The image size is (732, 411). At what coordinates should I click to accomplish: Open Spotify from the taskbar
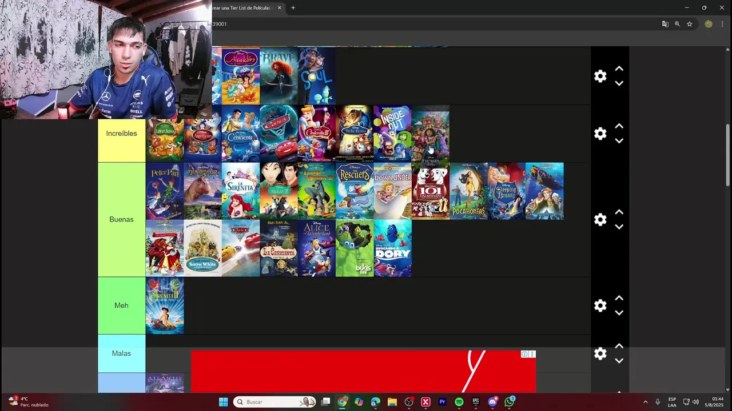point(459,402)
